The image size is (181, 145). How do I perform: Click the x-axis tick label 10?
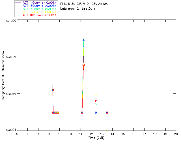(70, 134)
